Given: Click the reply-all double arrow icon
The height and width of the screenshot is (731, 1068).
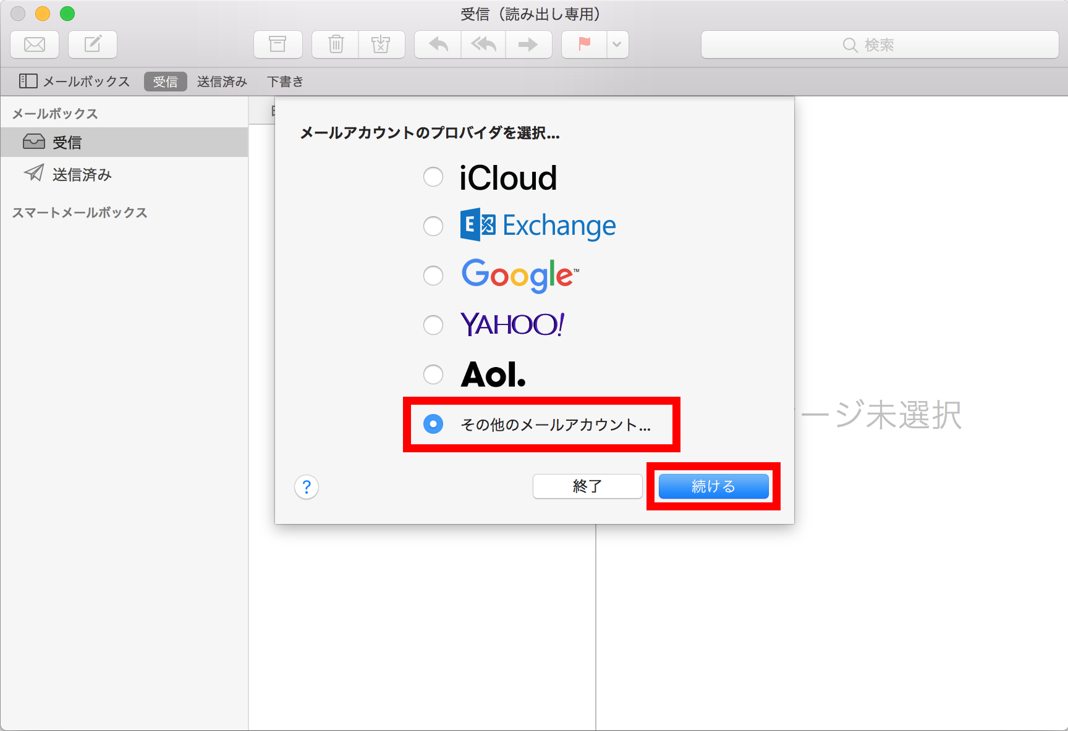Looking at the screenshot, I should point(483,44).
